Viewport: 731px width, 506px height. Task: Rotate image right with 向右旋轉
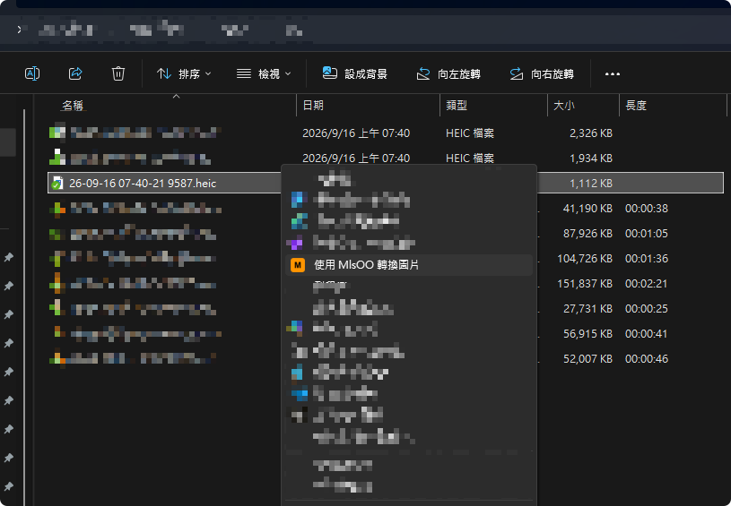(x=541, y=73)
